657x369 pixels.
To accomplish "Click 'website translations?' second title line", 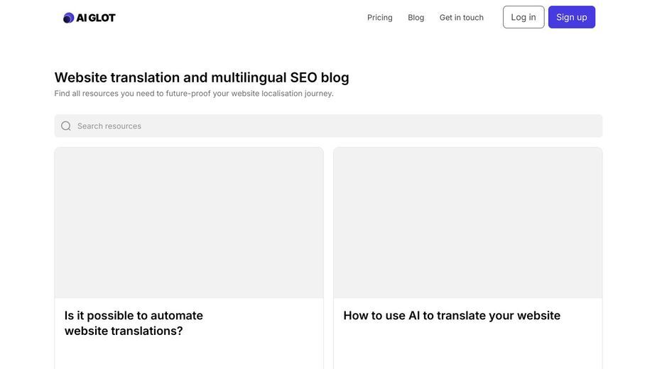I will pyautogui.click(x=124, y=331).
